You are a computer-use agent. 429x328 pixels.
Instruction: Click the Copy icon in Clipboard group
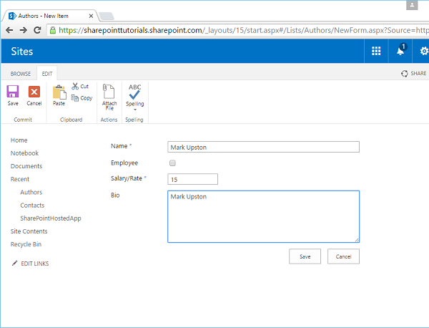pos(76,98)
